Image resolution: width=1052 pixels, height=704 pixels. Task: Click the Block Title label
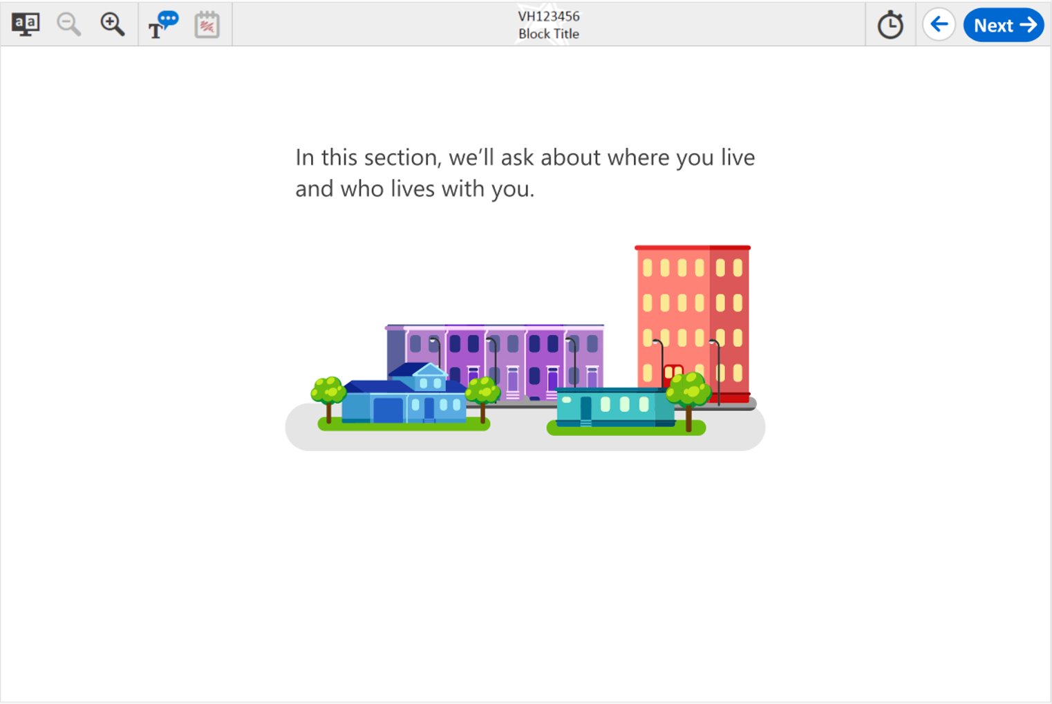(x=549, y=34)
